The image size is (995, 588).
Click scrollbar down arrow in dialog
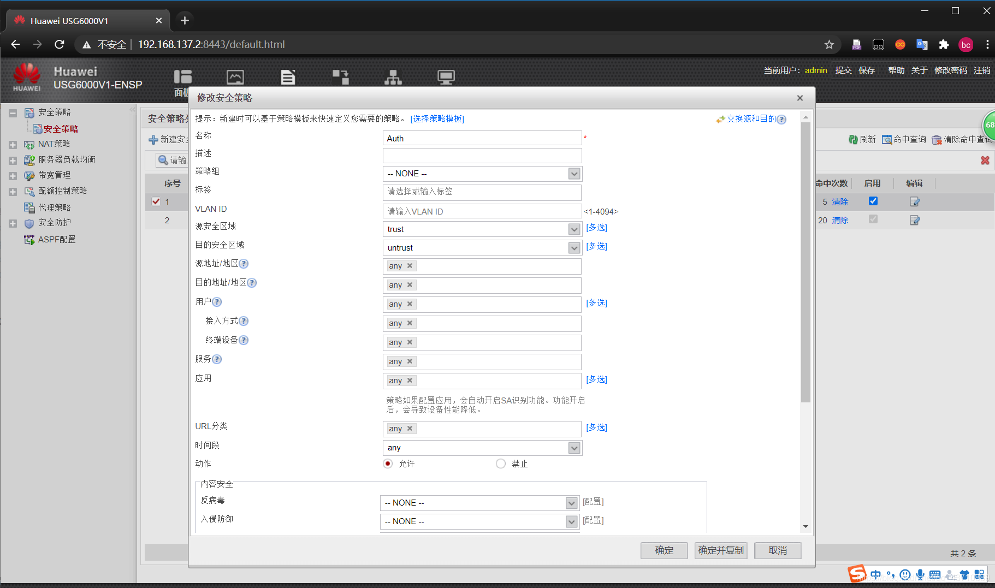coord(806,527)
